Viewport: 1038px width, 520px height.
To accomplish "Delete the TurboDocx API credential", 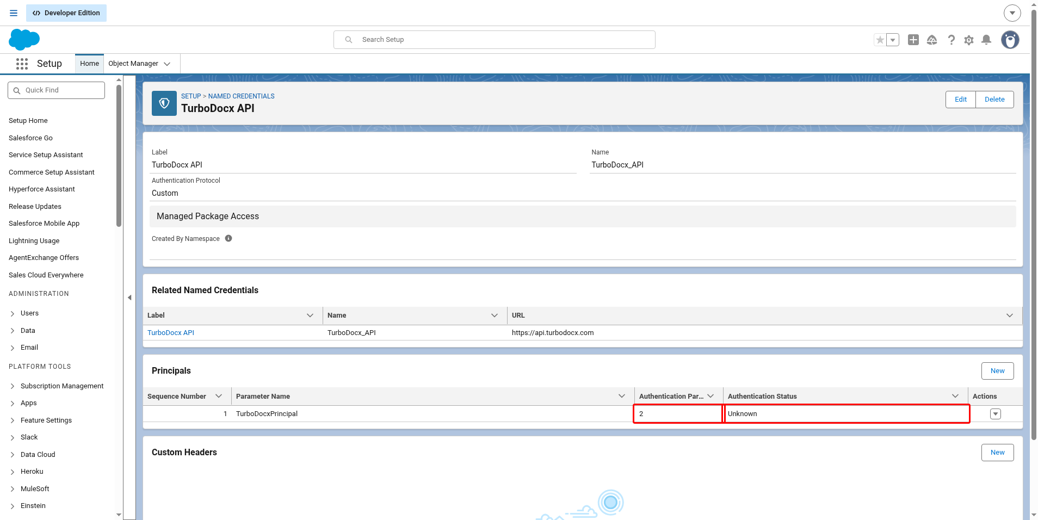I will (x=994, y=100).
